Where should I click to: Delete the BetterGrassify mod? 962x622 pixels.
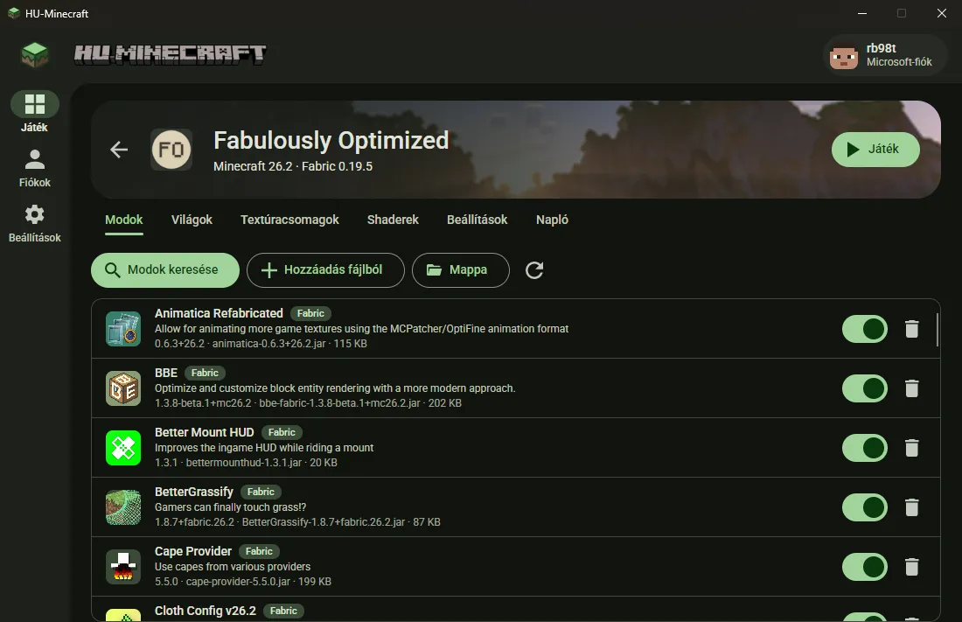pos(911,507)
